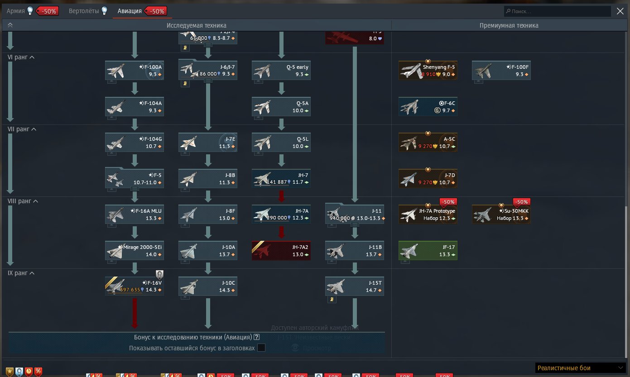The height and width of the screenshot is (377, 630).
Task: Click the Исследуемая техника column header
Action: 197,25
